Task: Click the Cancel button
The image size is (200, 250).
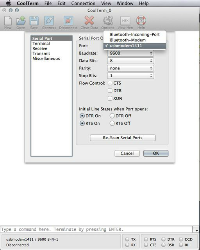Action: (x=127, y=153)
